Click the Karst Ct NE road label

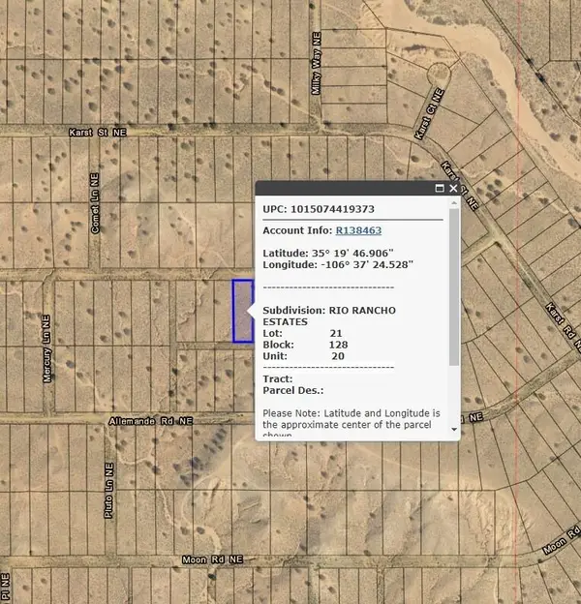[x=429, y=114]
